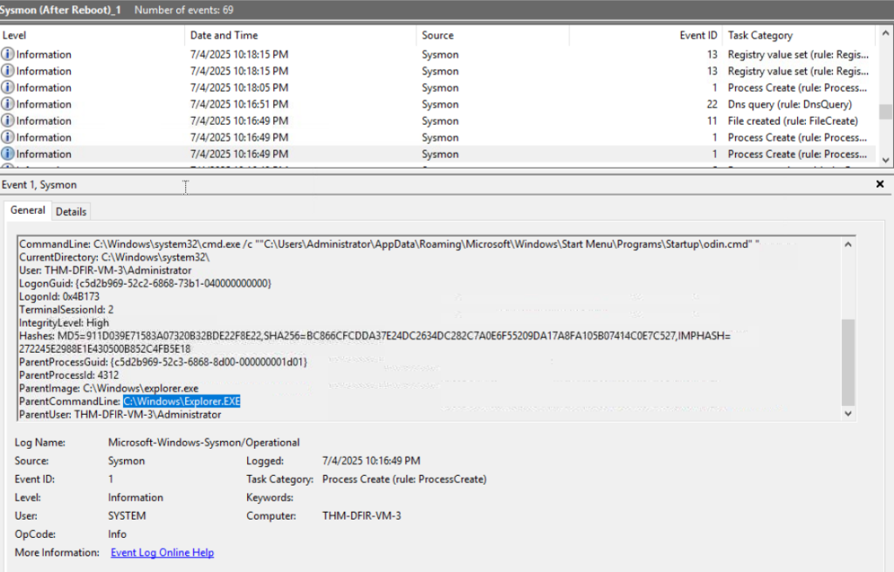
Task: Click the info icon of the highlighted Process Create row
Action: coord(8,154)
